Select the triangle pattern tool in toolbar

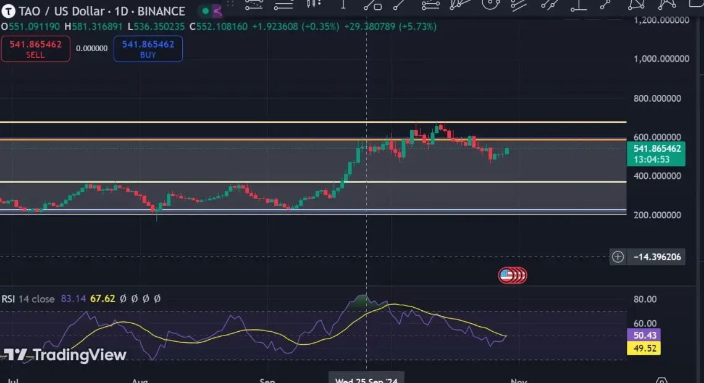(636, 4)
